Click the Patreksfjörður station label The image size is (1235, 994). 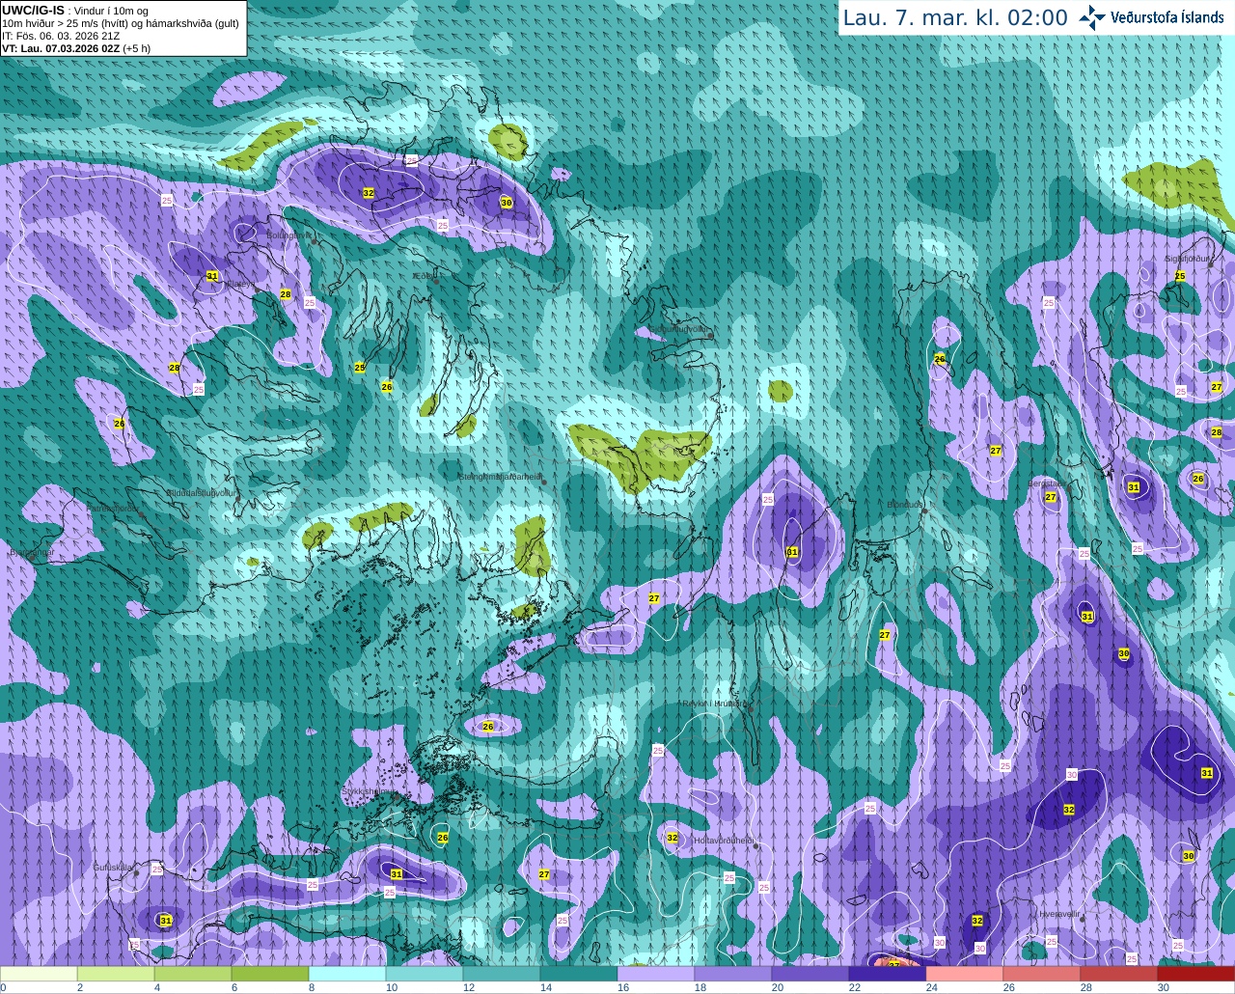pyautogui.click(x=113, y=508)
